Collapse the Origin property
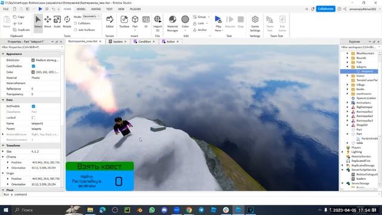382x215 pixels. coord(3,173)
